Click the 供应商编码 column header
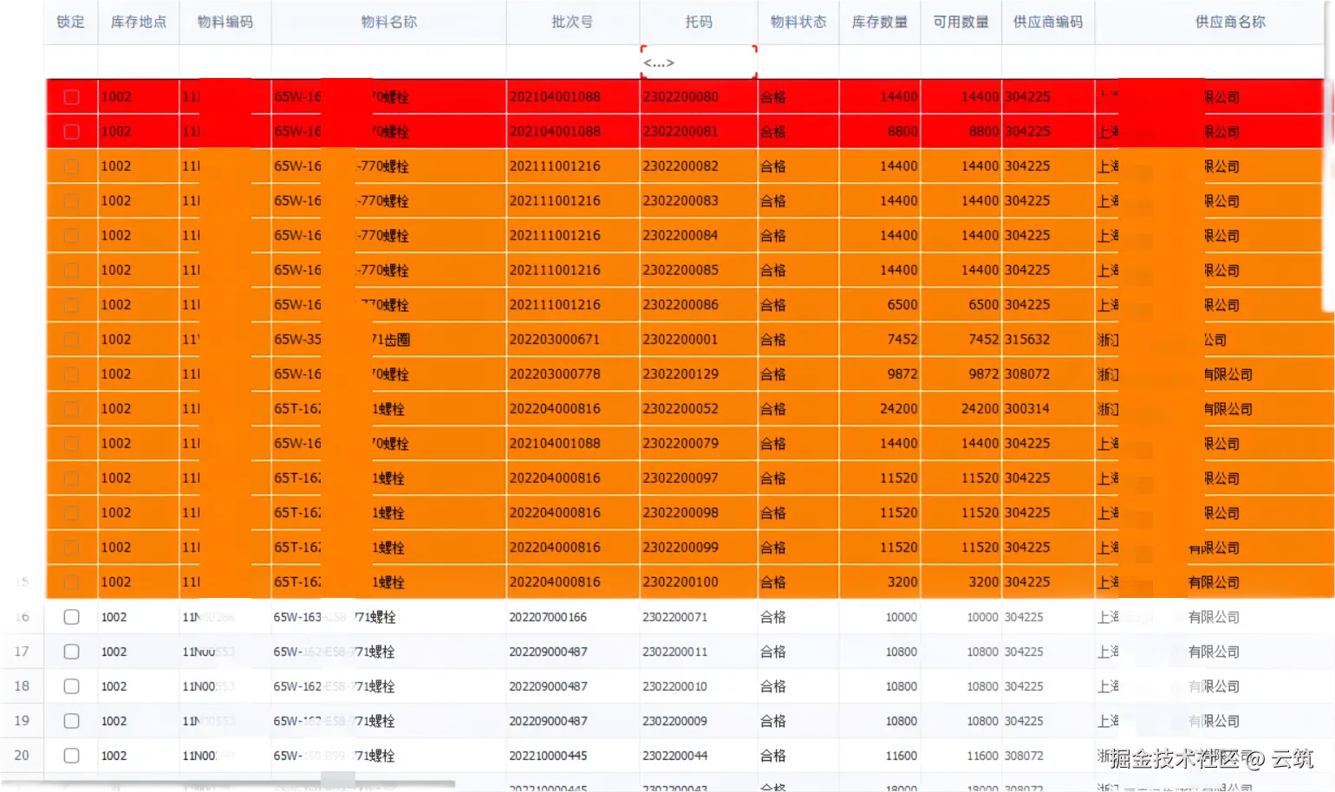The width and height of the screenshot is (1335, 792). (1047, 22)
